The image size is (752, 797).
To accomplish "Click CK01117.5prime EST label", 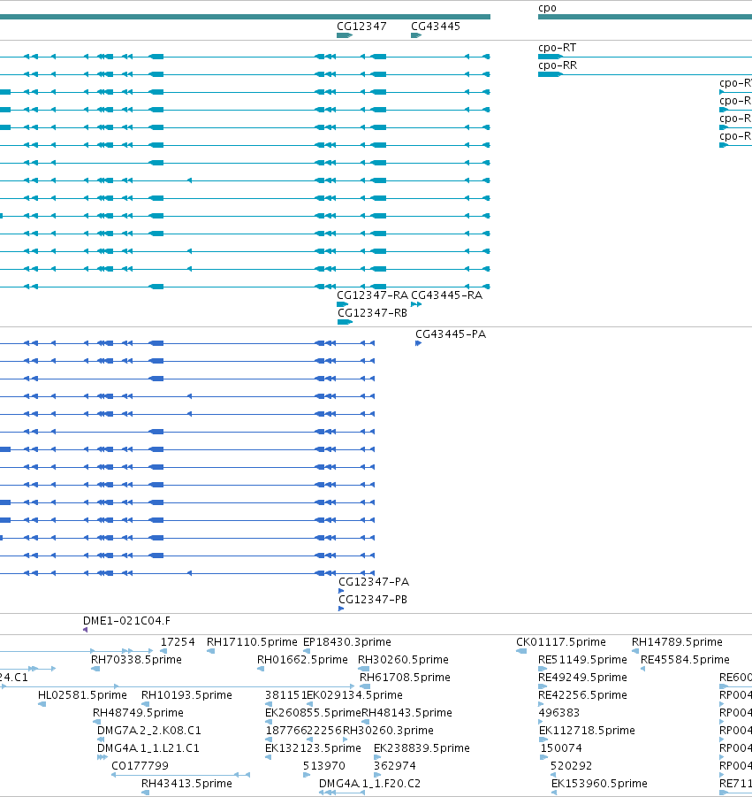I will click(560, 642).
